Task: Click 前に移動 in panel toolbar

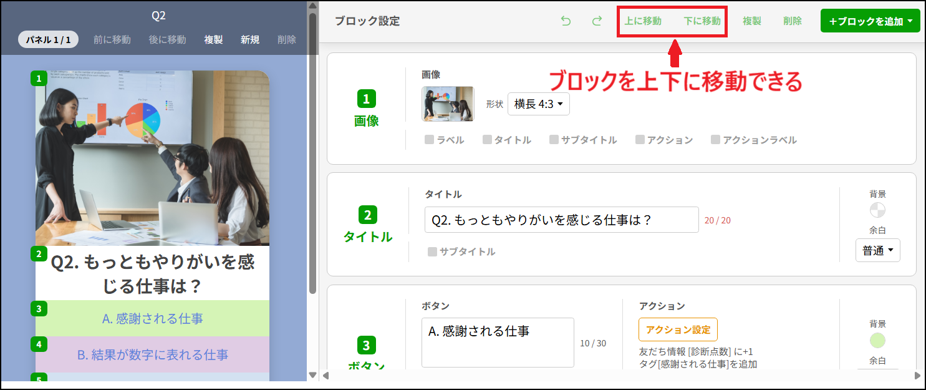Action: point(112,39)
